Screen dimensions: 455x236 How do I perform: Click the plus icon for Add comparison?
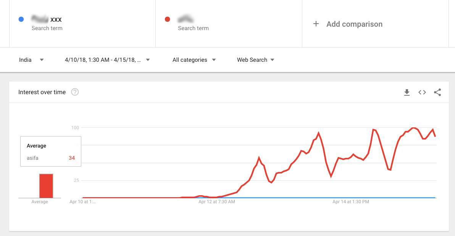316,24
